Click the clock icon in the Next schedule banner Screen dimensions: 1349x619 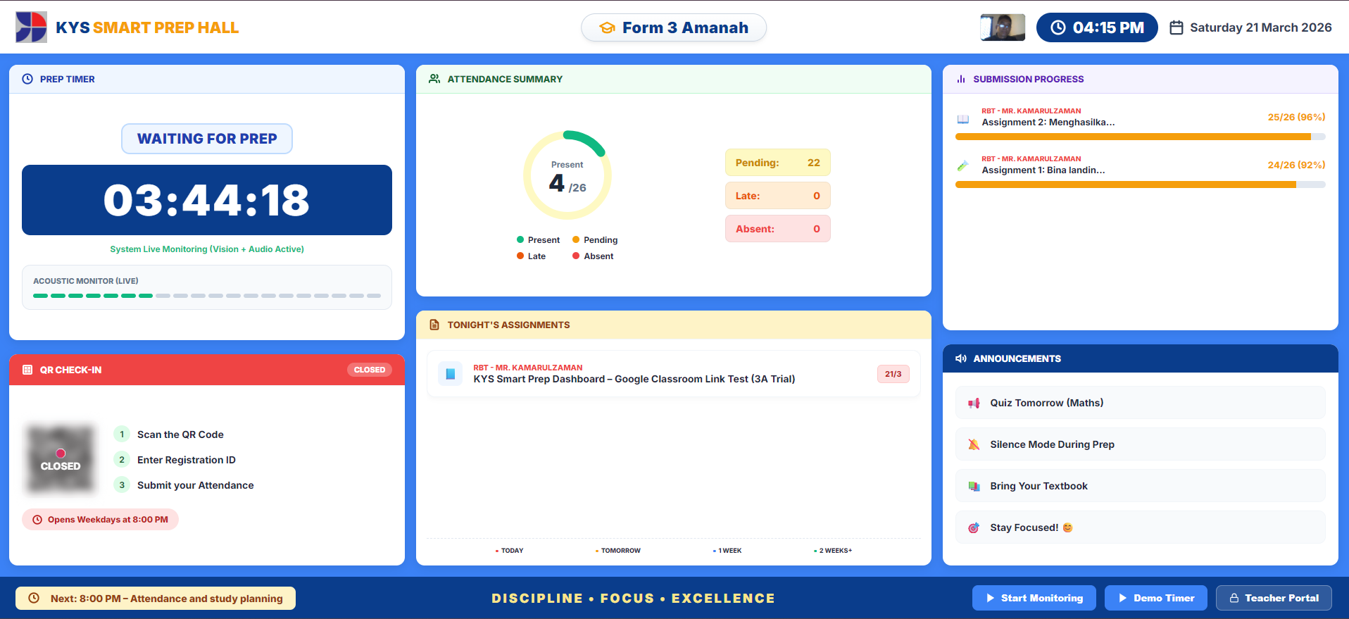pyautogui.click(x=34, y=598)
